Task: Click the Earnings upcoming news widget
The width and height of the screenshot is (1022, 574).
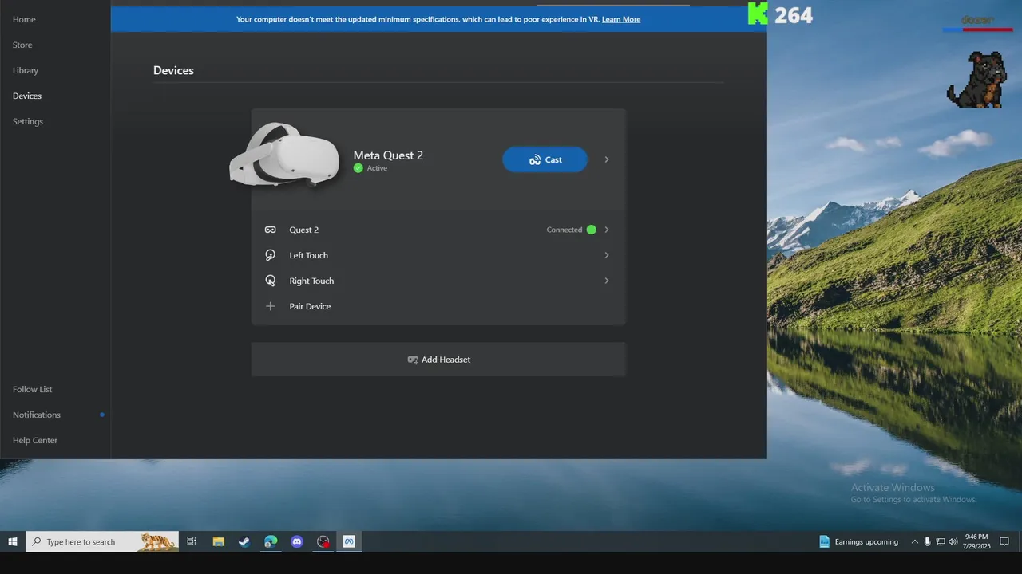Action: [x=859, y=541]
